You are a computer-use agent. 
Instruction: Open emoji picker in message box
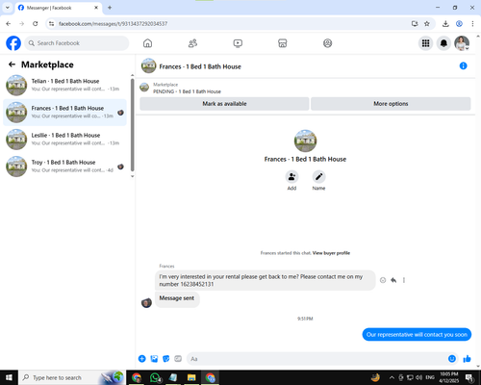tap(452, 359)
